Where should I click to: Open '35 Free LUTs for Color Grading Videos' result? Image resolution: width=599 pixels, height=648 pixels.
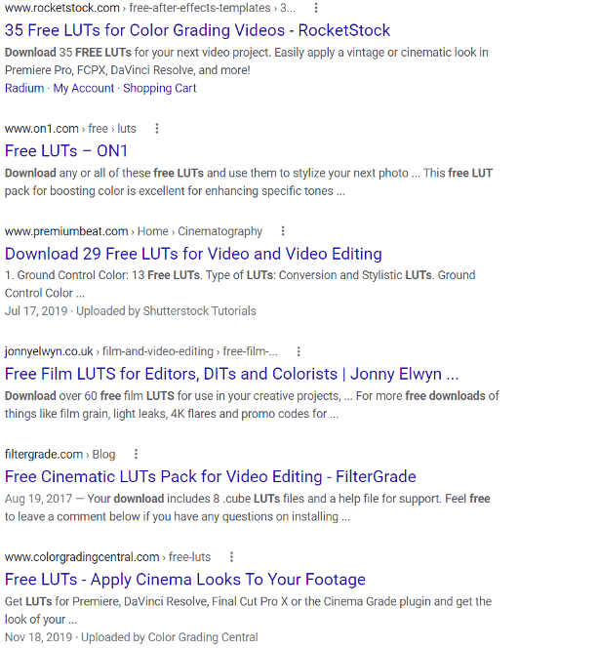[x=197, y=30]
